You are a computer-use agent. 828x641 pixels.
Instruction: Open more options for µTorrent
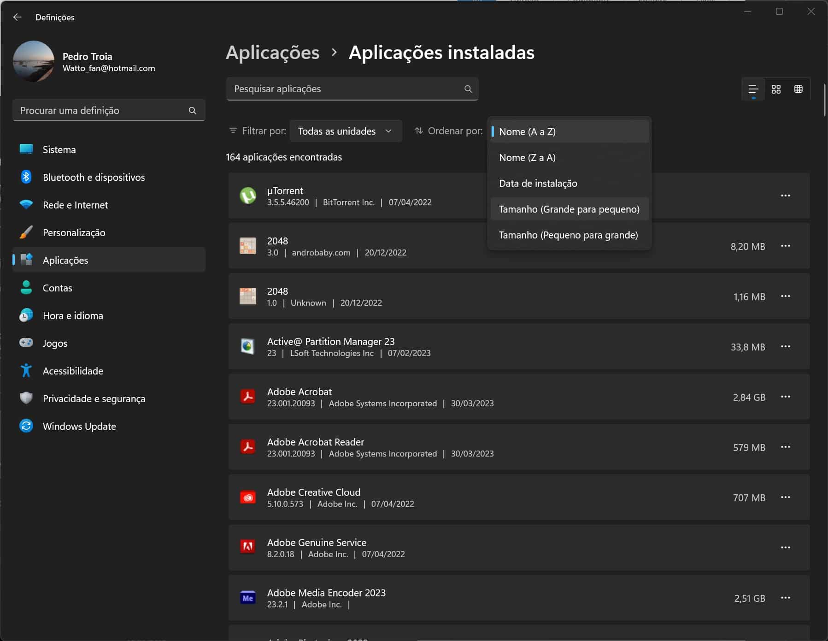786,196
